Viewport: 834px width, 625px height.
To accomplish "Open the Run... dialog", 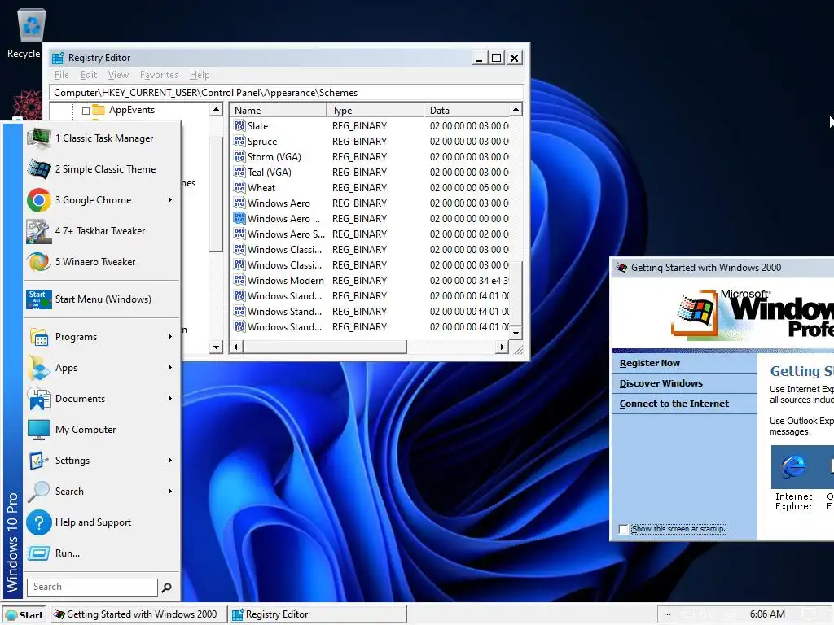I will coord(102,553).
